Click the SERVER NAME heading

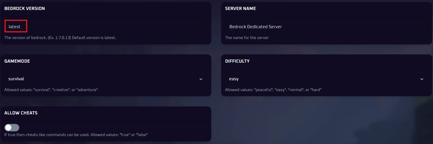(x=240, y=9)
